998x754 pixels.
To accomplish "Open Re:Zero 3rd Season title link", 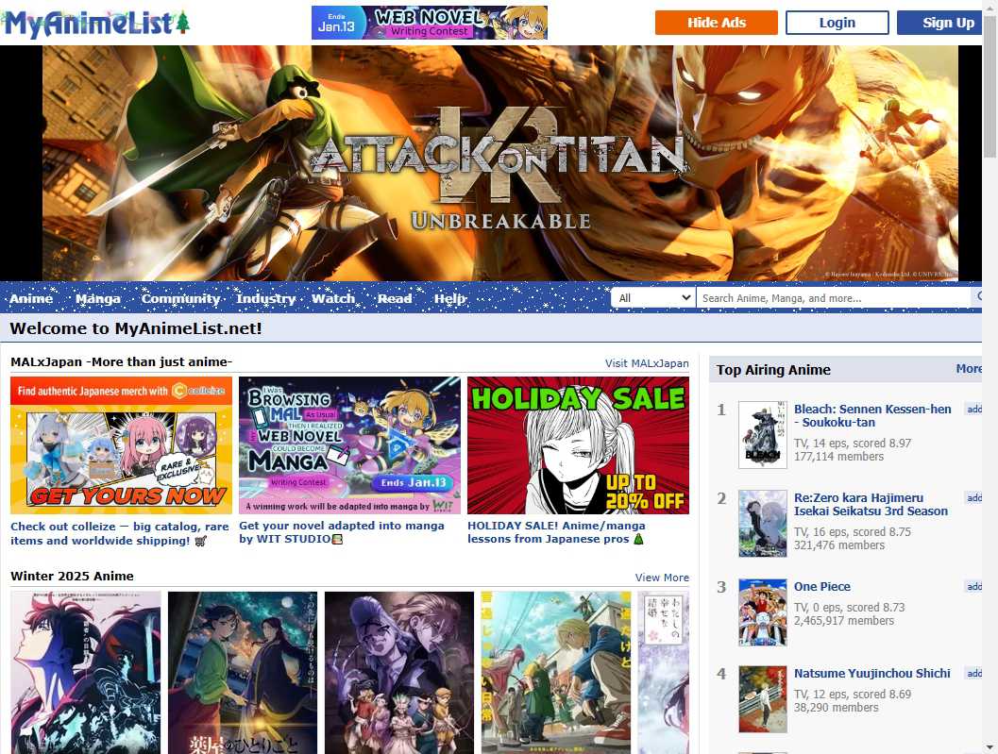I will click(x=871, y=504).
